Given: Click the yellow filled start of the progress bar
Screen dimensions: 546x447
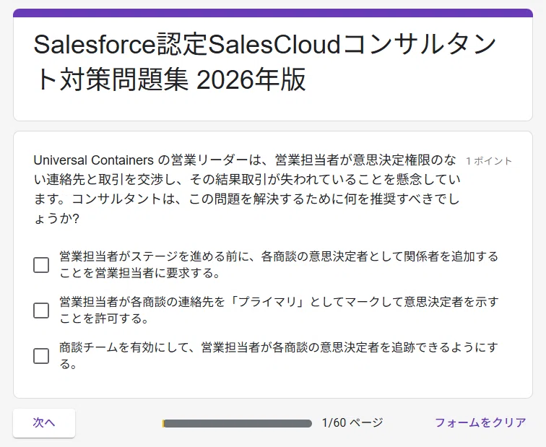Looking at the screenshot, I should click(163, 423).
